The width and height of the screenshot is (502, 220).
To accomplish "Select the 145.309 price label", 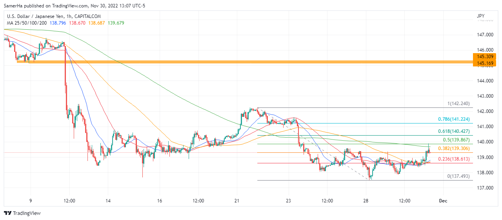I will click(485, 57).
